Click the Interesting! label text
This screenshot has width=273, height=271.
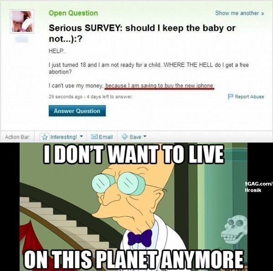click(x=63, y=137)
